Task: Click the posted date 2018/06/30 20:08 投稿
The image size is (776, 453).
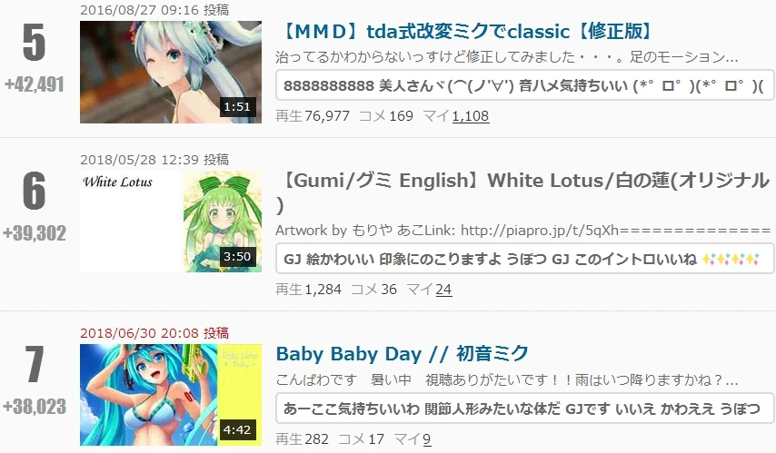Action: tap(154, 333)
